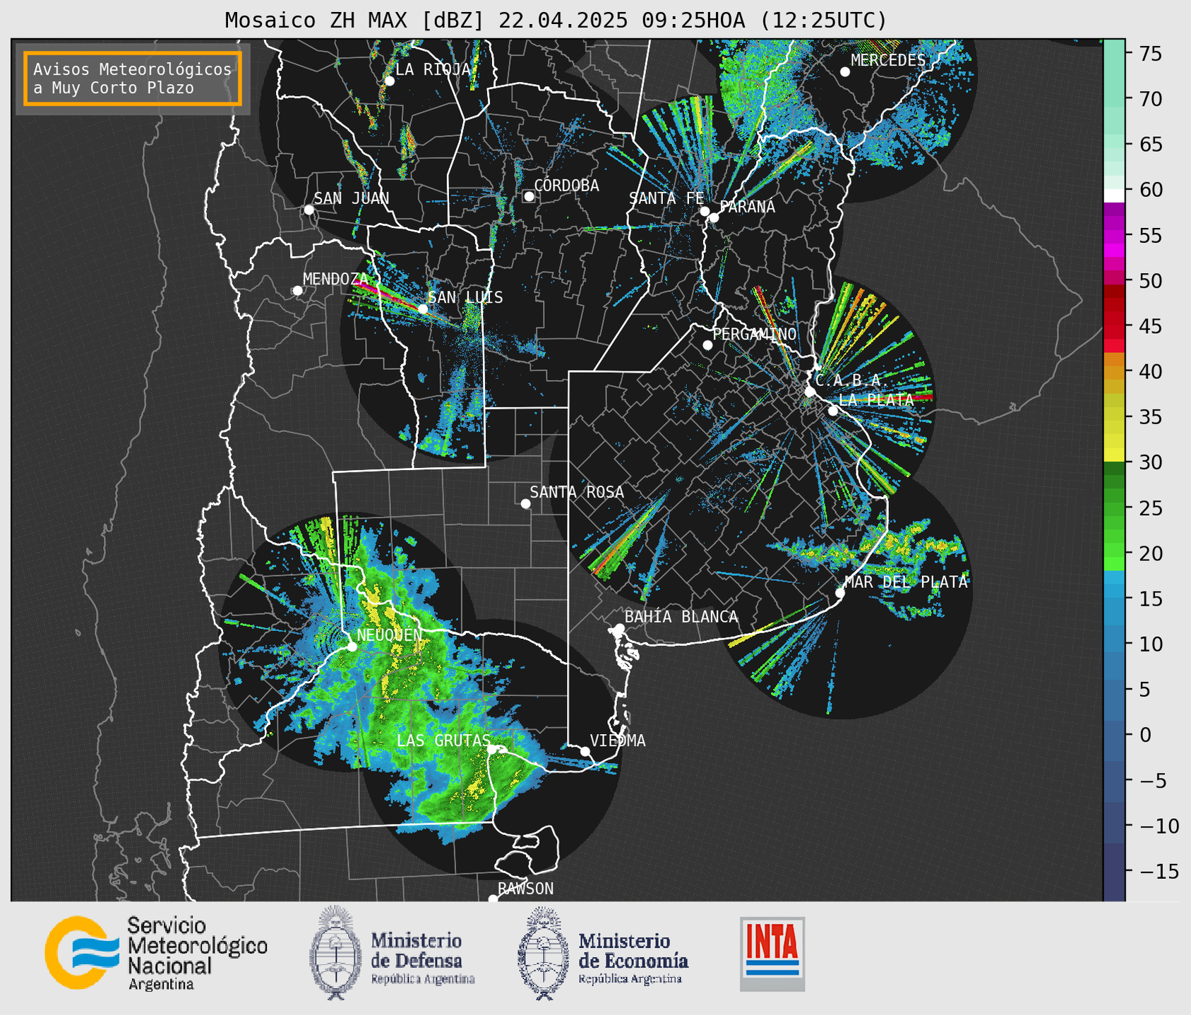The image size is (1191, 1015).
Task: Click the LA RIOJA label text
Action: (433, 69)
